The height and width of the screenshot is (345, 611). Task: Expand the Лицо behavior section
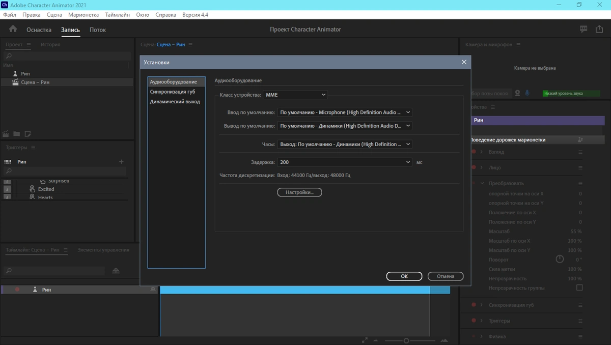coord(482,167)
